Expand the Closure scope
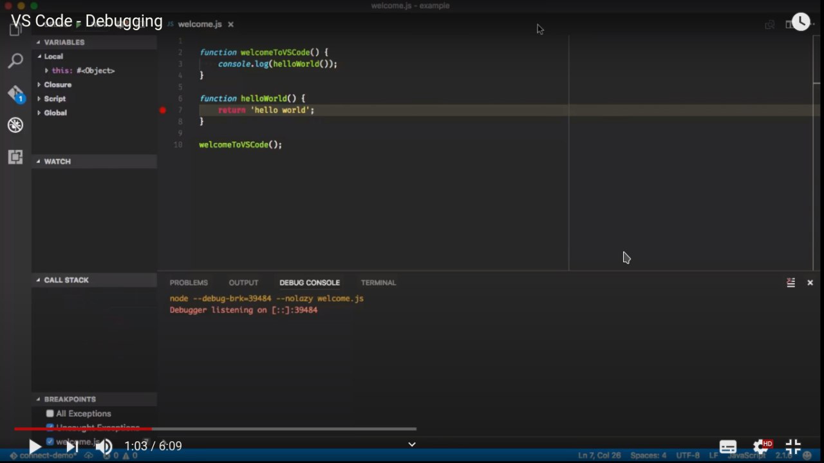 click(x=54, y=85)
